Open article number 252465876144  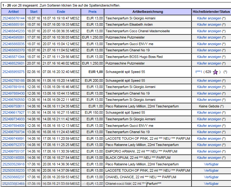(13, 18)
